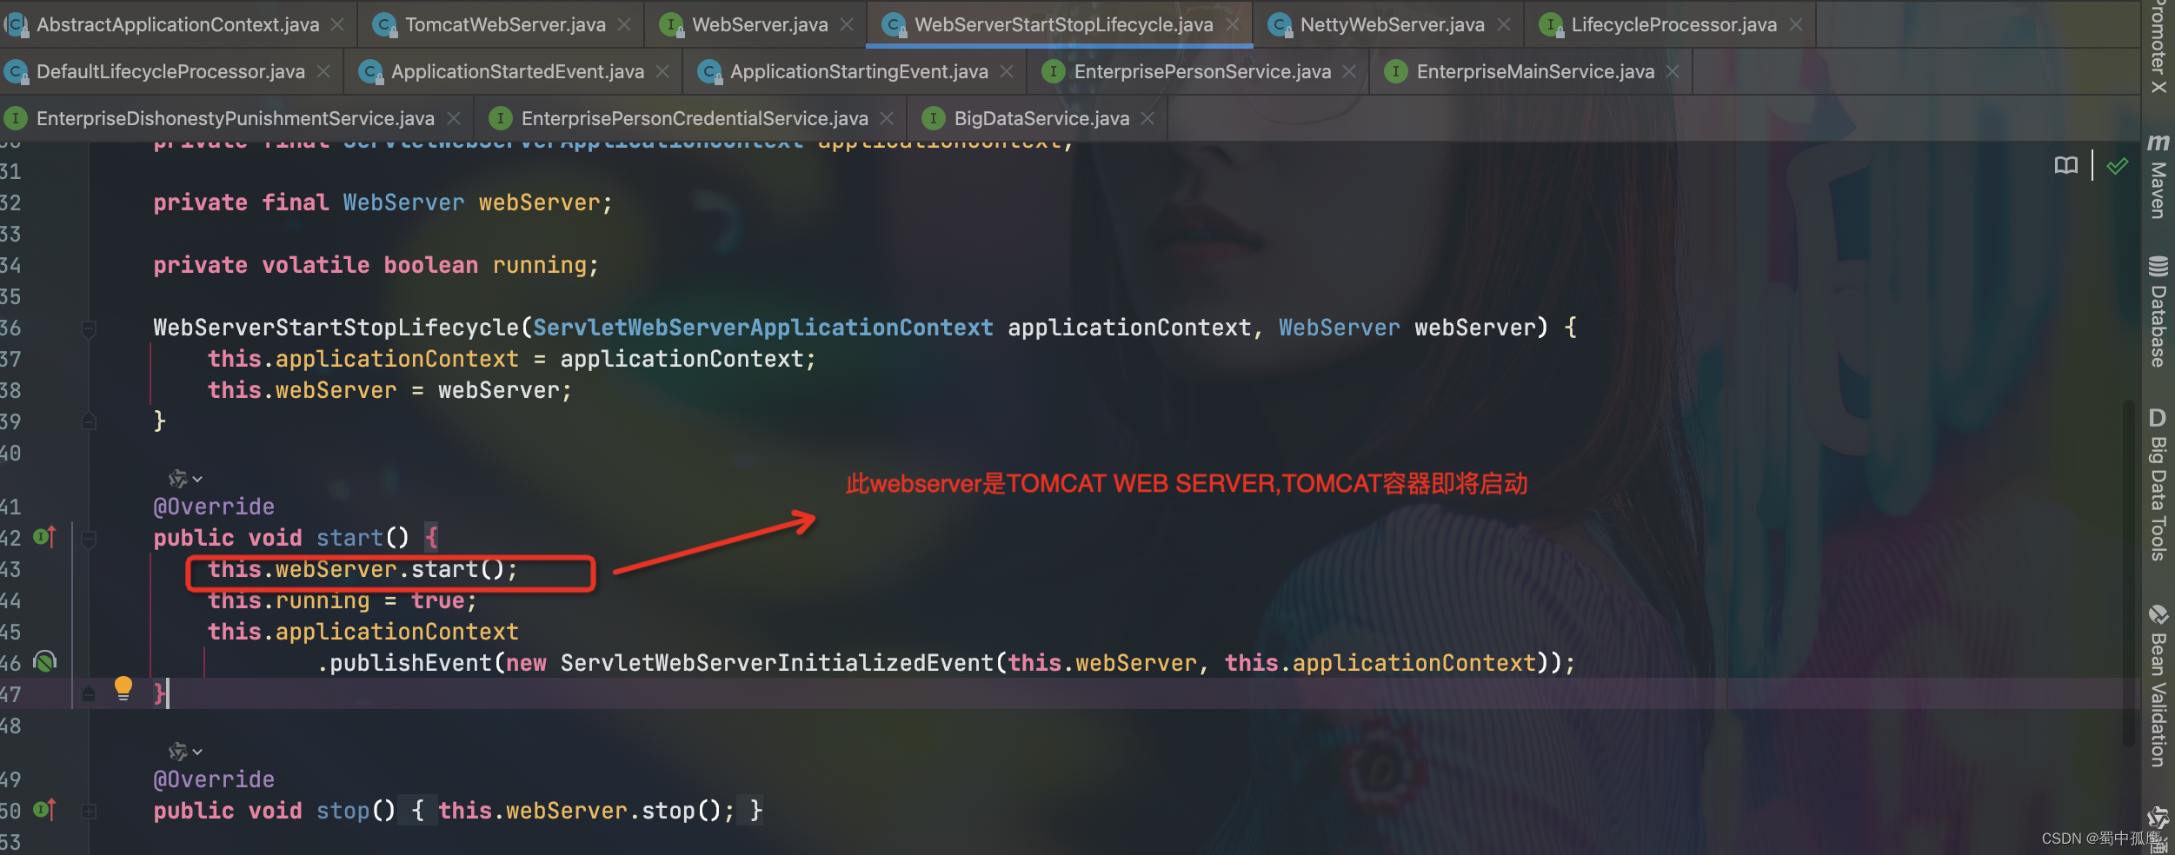Place cursor on this.webServer.start() line
The width and height of the screenshot is (2175, 855).
[x=362, y=569]
